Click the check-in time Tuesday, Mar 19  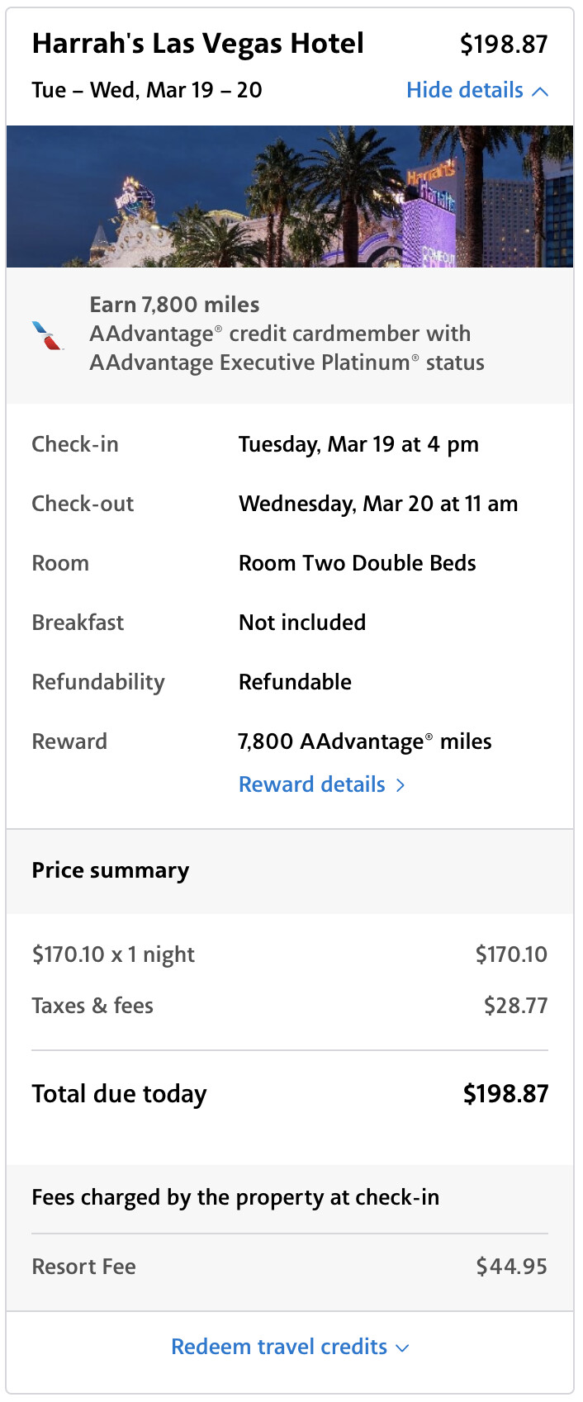[x=358, y=444]
